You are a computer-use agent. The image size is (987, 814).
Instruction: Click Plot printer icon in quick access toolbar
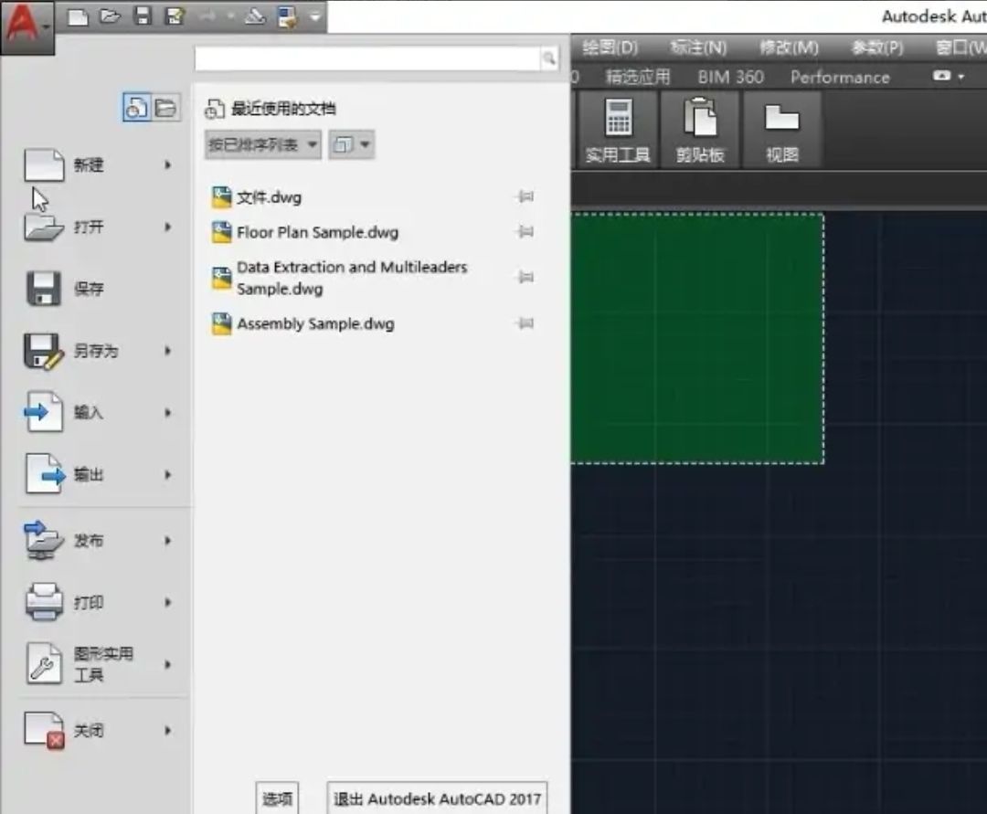(255, 16)
